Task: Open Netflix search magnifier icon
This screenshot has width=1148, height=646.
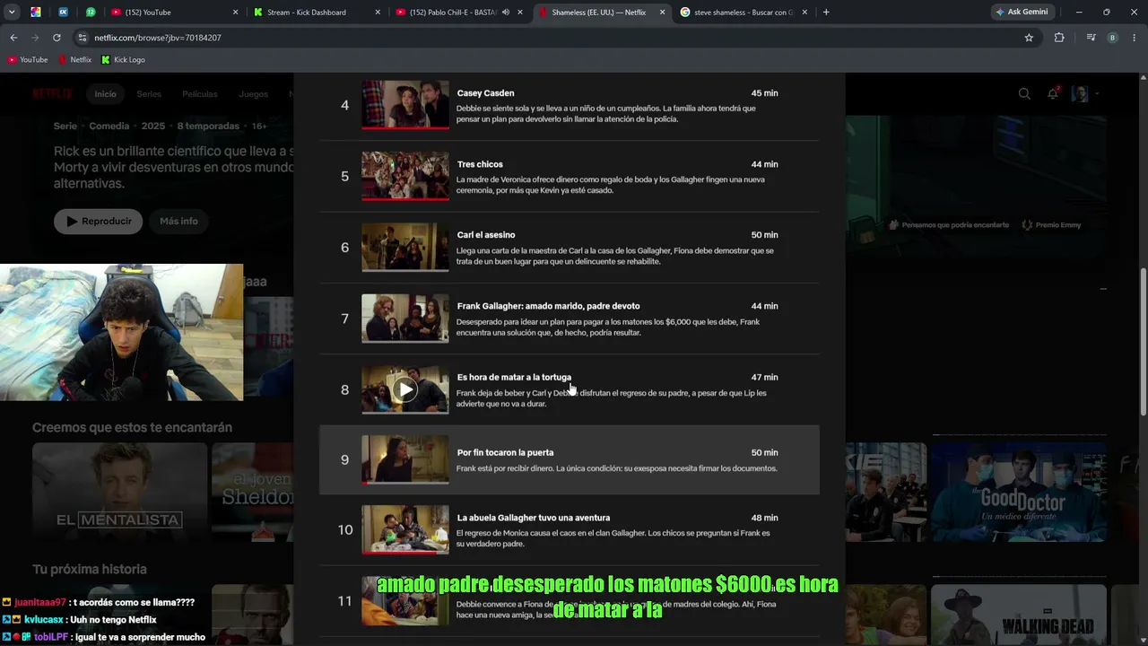Action: pyautogui.click(x=1024, y=93)
